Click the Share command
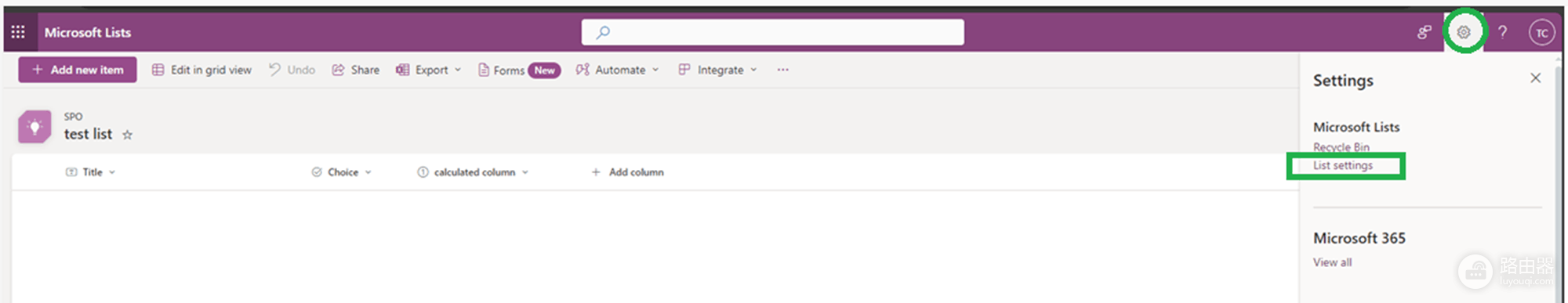Viewport: 1568px width, 303px height. tap(356, 70)
